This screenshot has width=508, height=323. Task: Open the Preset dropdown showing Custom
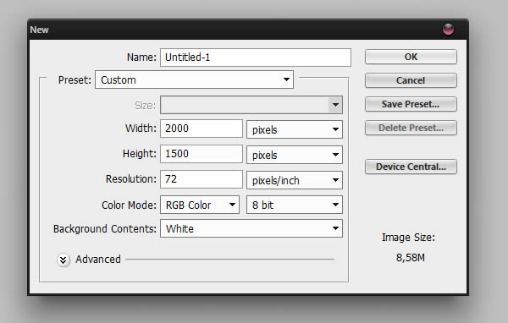click(x=195, y=79)
